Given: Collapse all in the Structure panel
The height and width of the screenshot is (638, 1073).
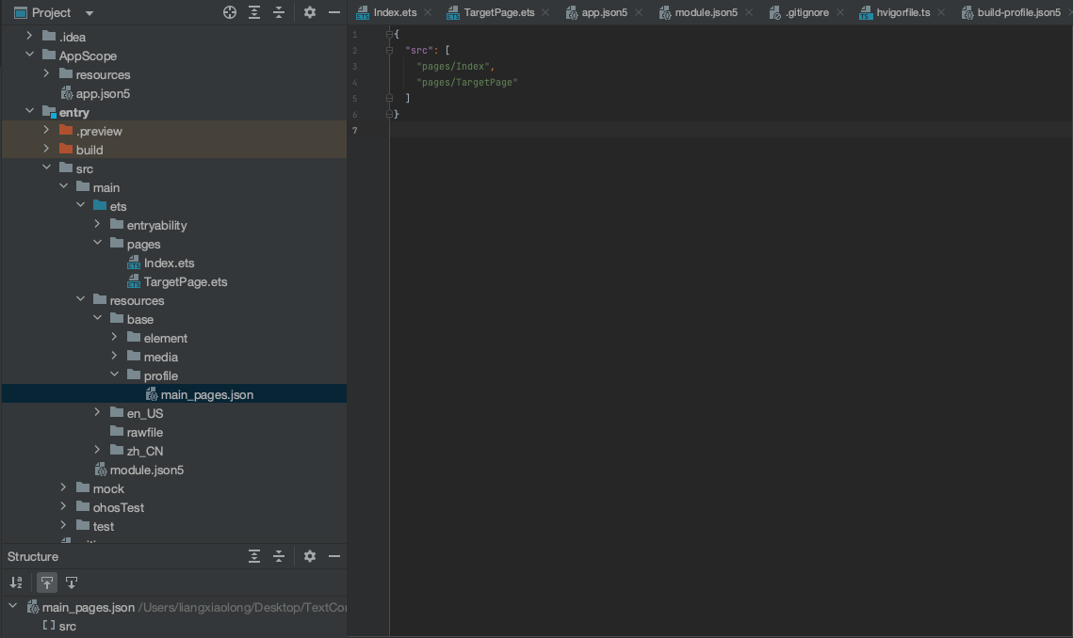Looking at the screenshot, I should pos(279,556).
